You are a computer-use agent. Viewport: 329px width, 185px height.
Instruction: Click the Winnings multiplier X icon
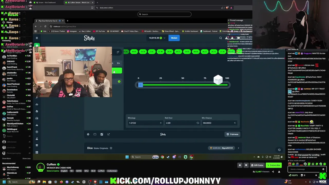coord(161,123)
